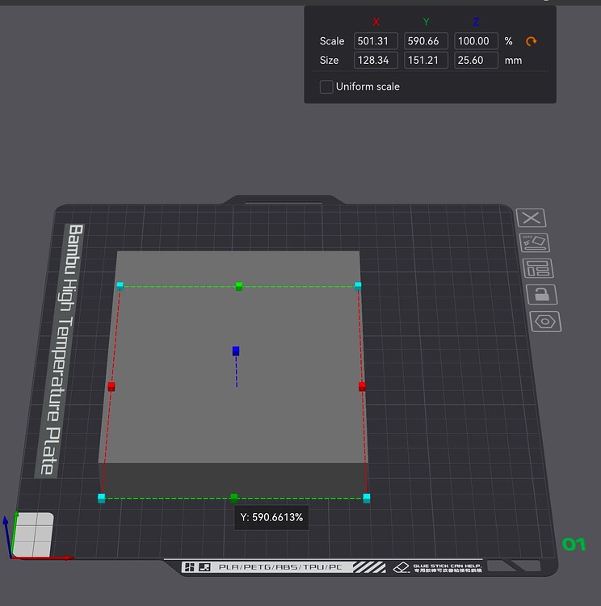Click the Scale Y field 590.66
Image resolution: width=601 pixels, height=606 pixels.
point(426,41)
